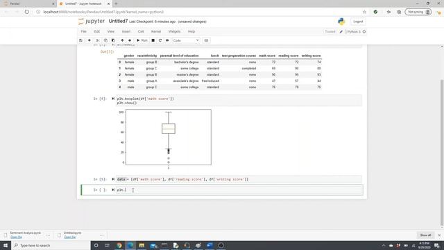Open options for Untitled.ipynb download

[102, 235]
